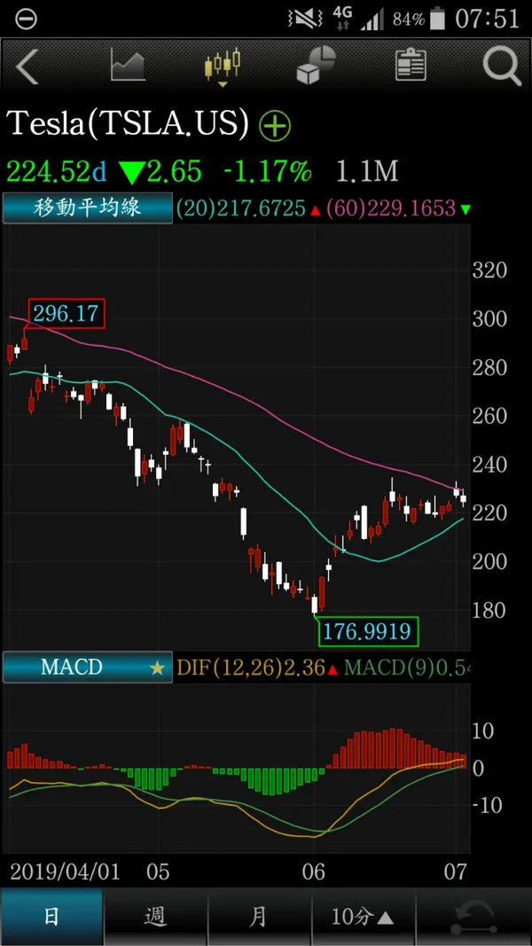Expand the 10分 minute interval menu

pyautogui.click(x=364, y=917)
